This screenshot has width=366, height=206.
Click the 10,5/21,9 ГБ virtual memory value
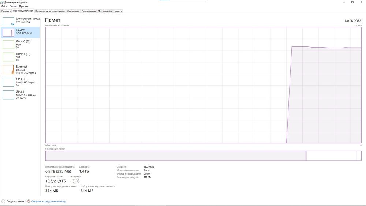tap(56, 181)
